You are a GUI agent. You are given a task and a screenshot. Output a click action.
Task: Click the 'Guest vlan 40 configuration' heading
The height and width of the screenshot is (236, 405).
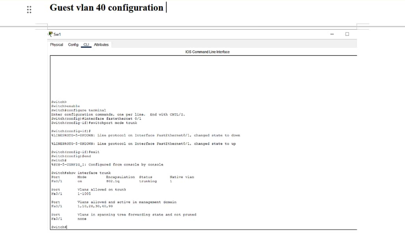(106, 7)
